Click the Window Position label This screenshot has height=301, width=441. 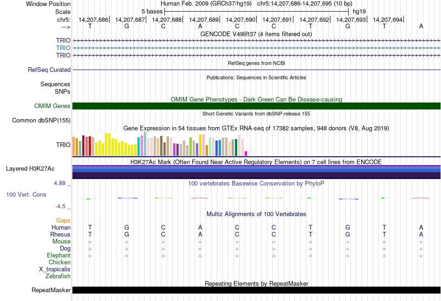[48, 4]
